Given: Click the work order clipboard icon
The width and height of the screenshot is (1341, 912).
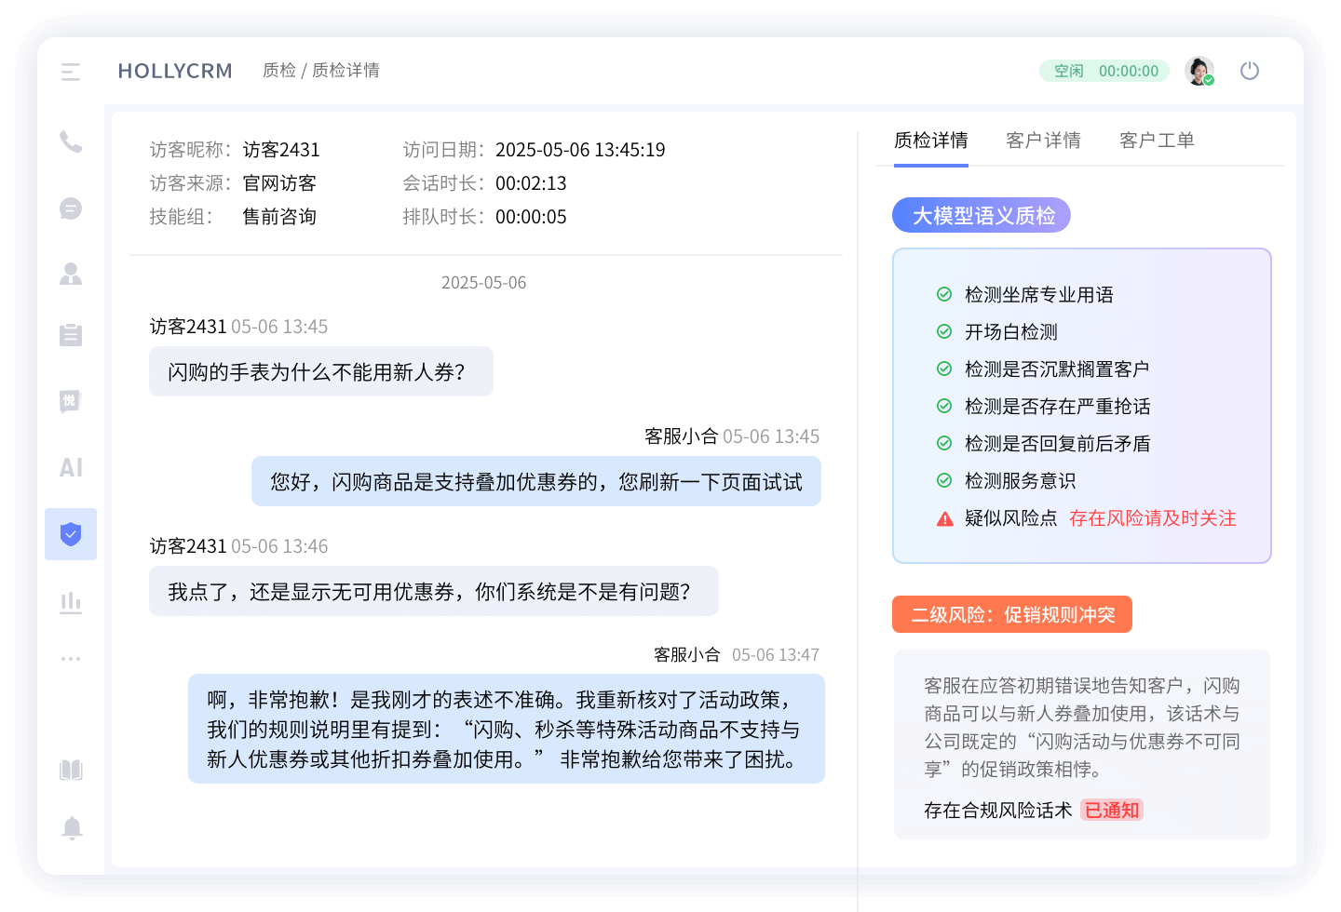Looking at the screenshot, I should pyautogui.click(x=71, y=335).
